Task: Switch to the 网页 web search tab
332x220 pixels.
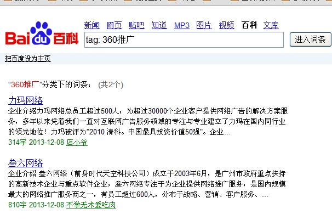Action: (x=115, y=25)
